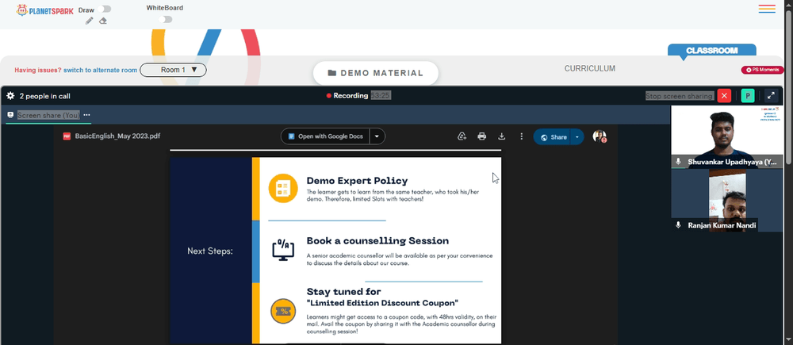Click the BasicEnglish_May 2023.pdf file name
This screenshot has width=793, height=345.
coord(118,136)
